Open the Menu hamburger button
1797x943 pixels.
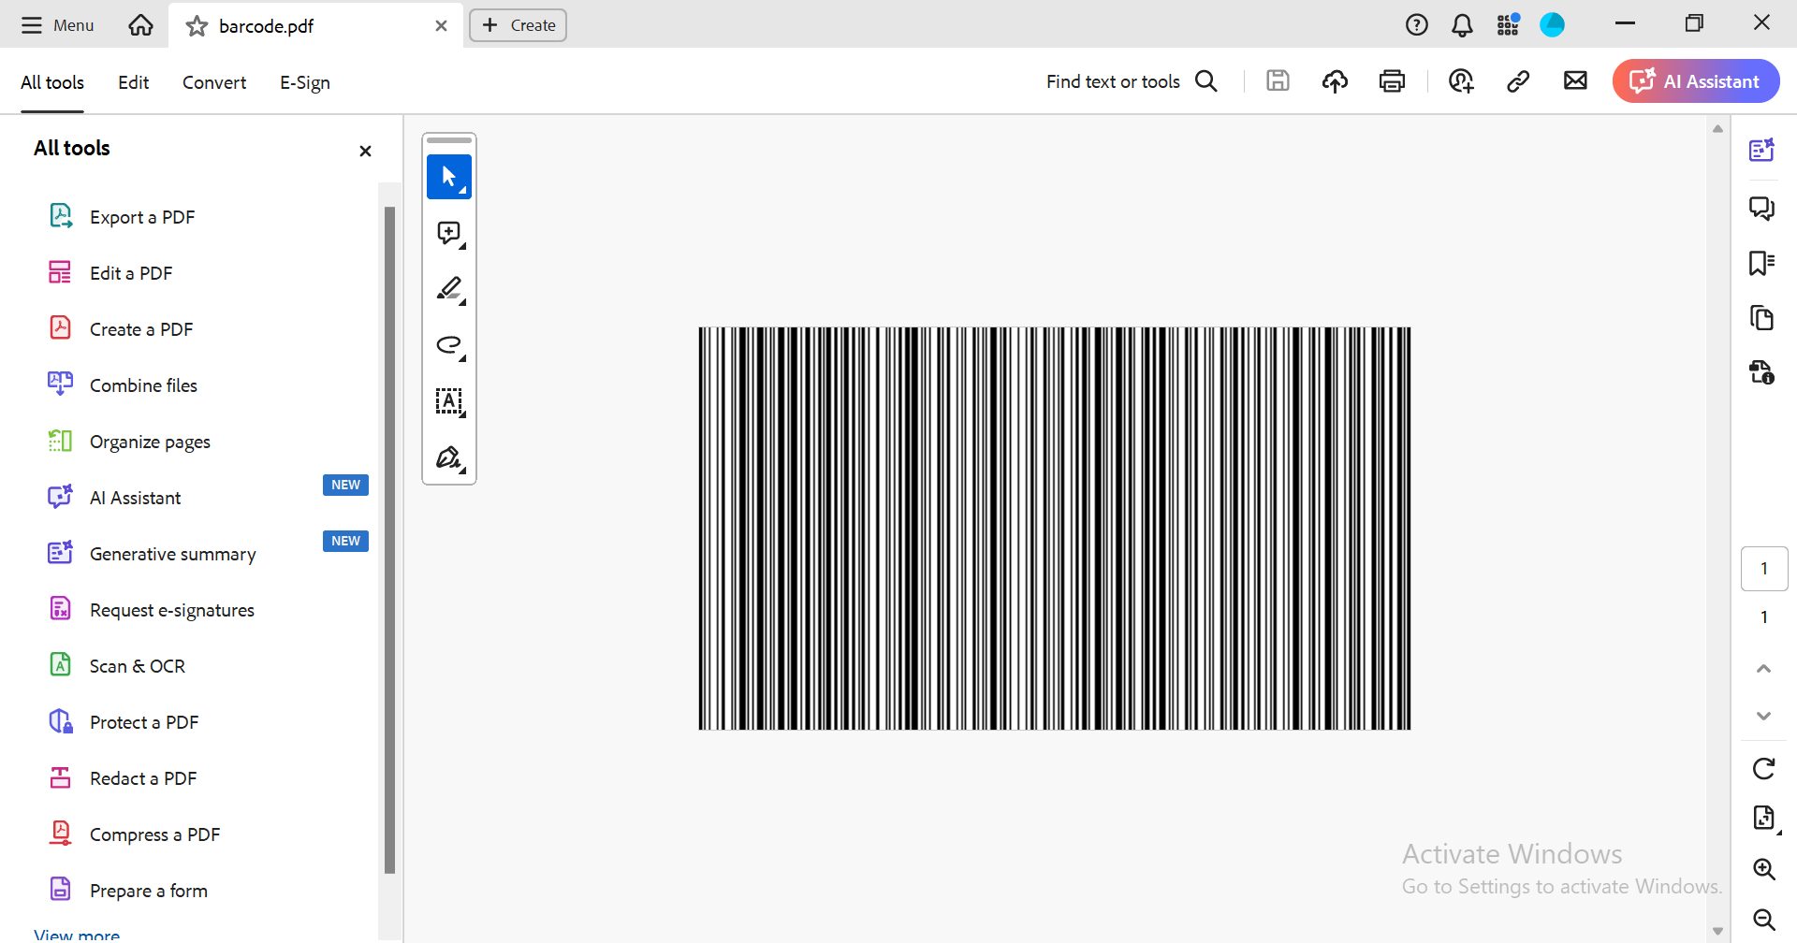point(57,25)
